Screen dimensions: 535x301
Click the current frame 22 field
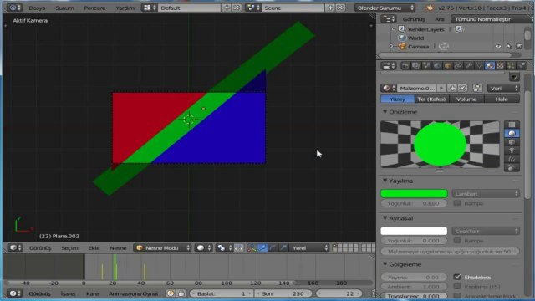point(339,293)
